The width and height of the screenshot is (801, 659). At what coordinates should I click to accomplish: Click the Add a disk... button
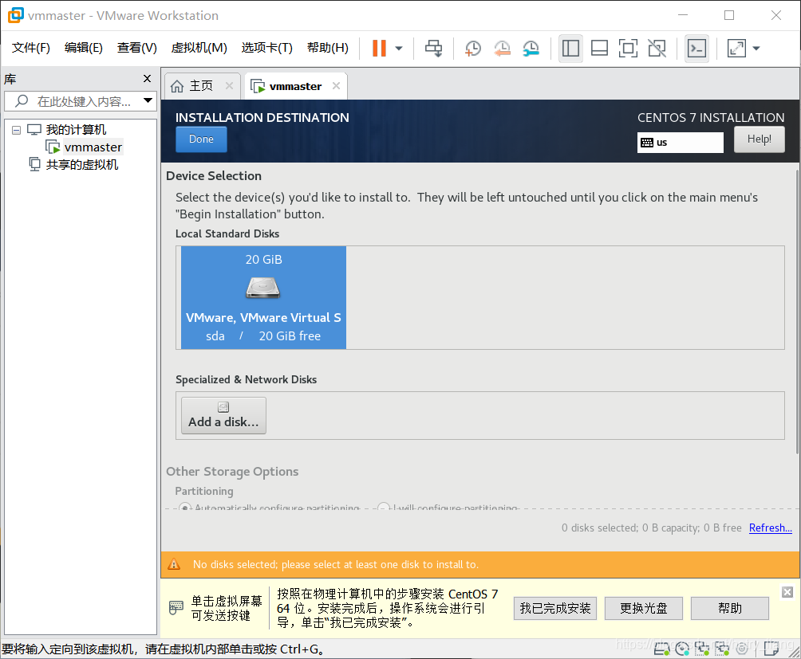click(x=223, y=416)
